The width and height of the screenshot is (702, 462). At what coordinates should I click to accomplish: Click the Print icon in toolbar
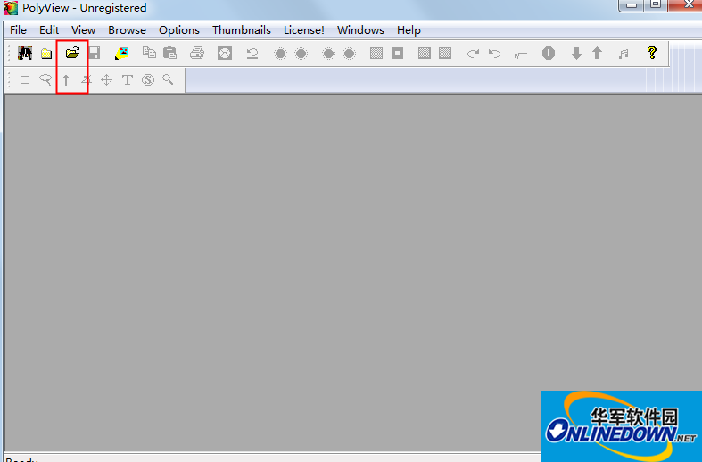197,54
